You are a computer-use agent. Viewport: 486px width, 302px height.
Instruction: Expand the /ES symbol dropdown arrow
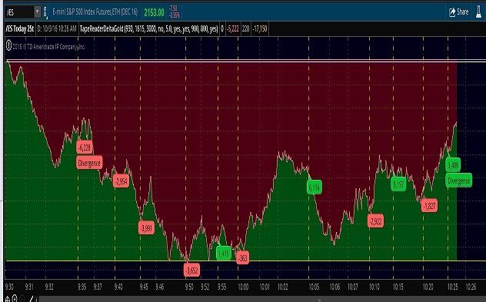coord(37,12)
